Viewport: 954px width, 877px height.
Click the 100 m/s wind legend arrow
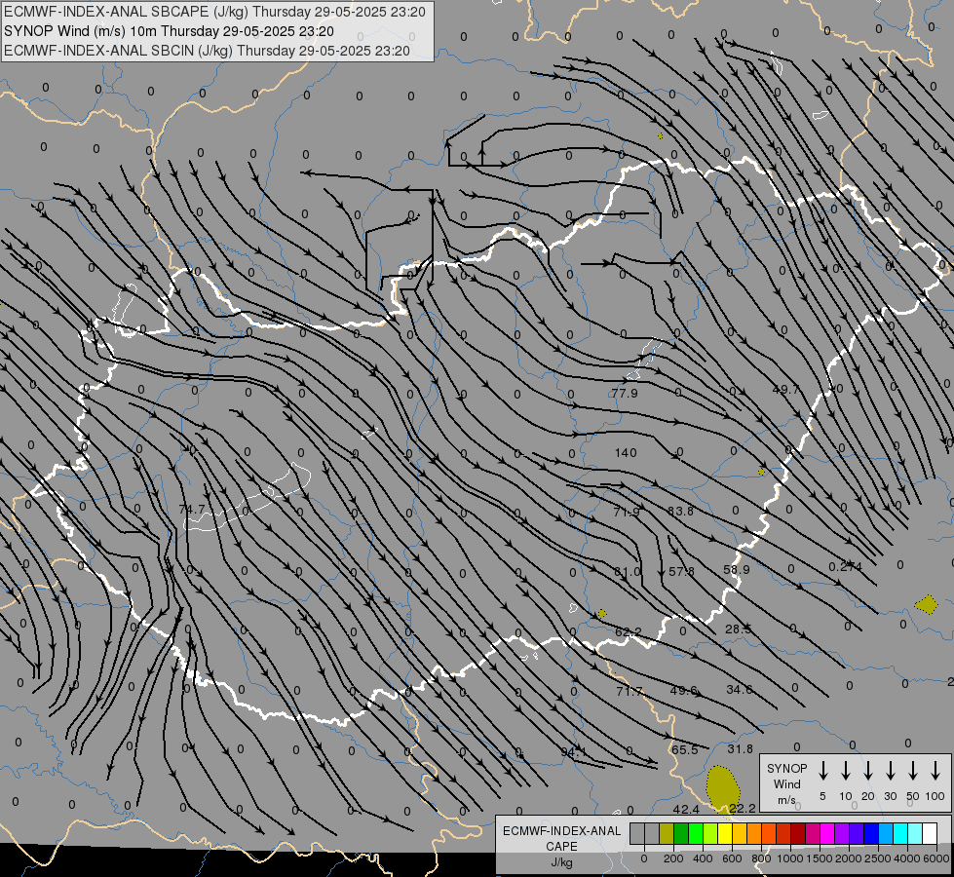[935, 770]
